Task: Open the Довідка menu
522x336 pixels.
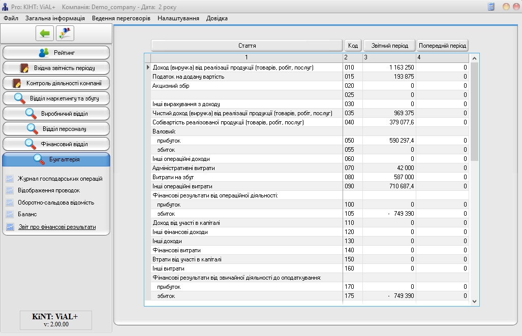Action: (217, 18)
